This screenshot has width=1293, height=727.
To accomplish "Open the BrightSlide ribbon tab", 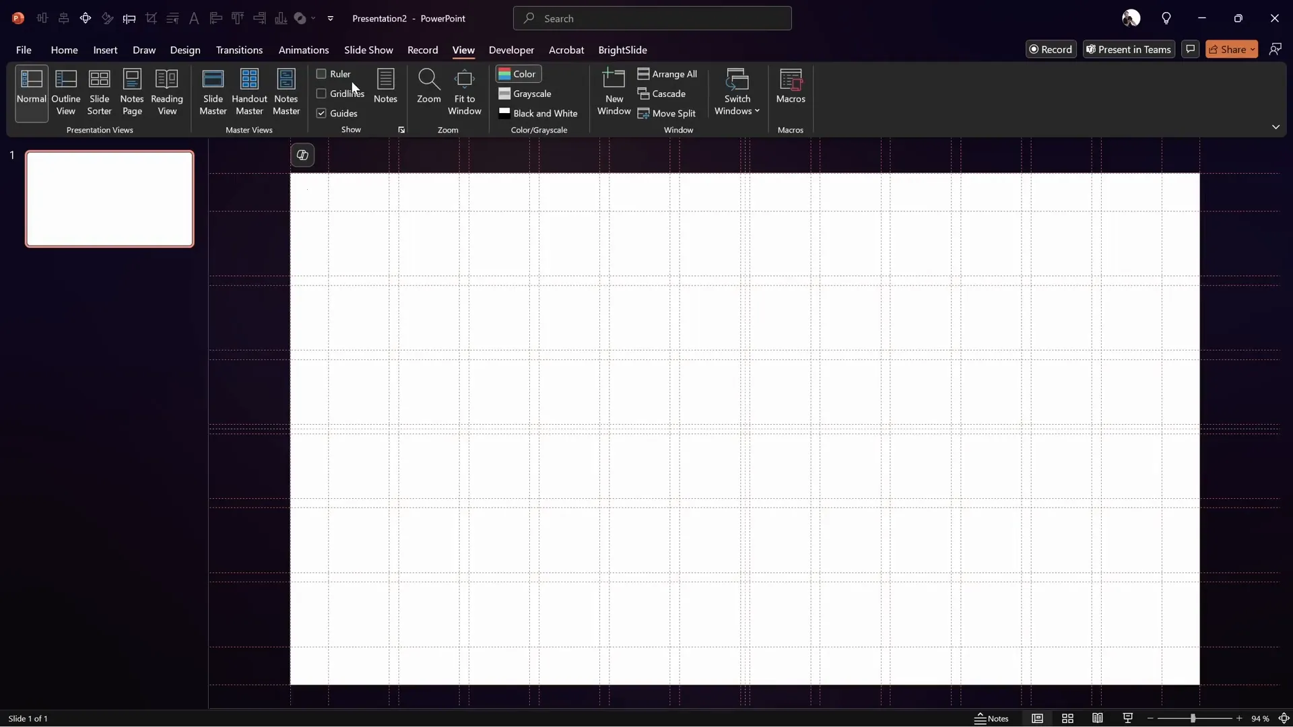I will point(622,50).
